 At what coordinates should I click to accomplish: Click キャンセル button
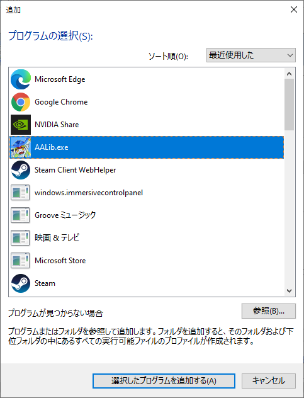(269, 381)
